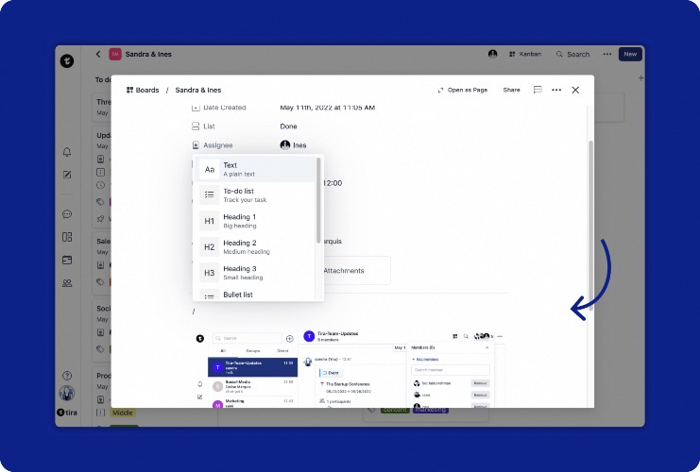This screenshot has height=472, width=700.
Task: Click the New button
Action: click(630, 54)
